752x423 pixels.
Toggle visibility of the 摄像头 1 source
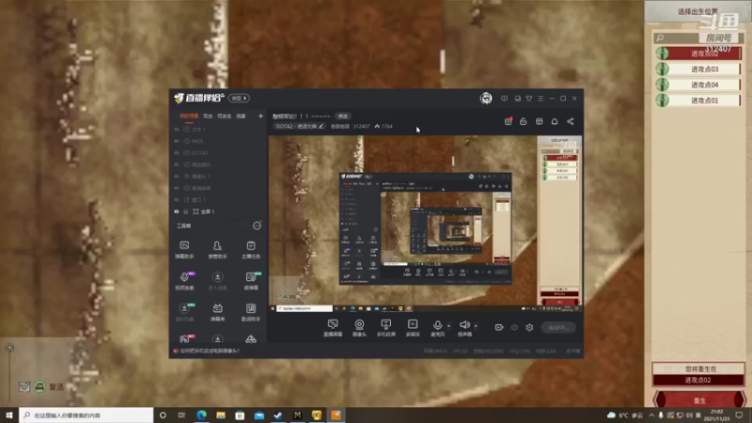[x=177, y=177]
